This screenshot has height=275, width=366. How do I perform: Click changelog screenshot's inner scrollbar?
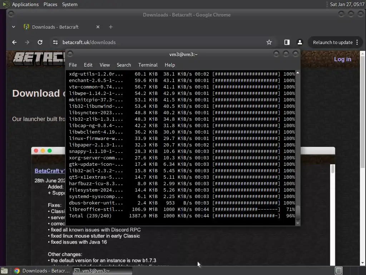[x=333, y=169]
